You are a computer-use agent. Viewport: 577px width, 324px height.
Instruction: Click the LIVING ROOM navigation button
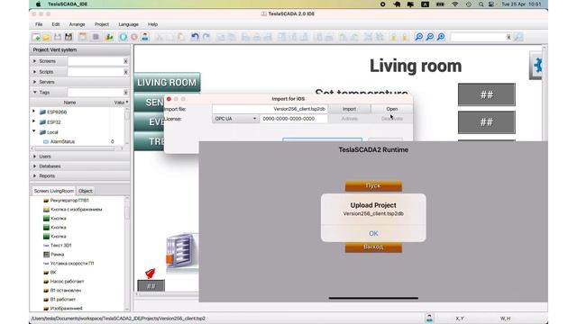click(167, 82)
